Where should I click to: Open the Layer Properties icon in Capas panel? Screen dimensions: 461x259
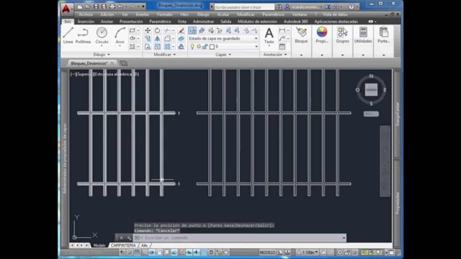(192, 31)
